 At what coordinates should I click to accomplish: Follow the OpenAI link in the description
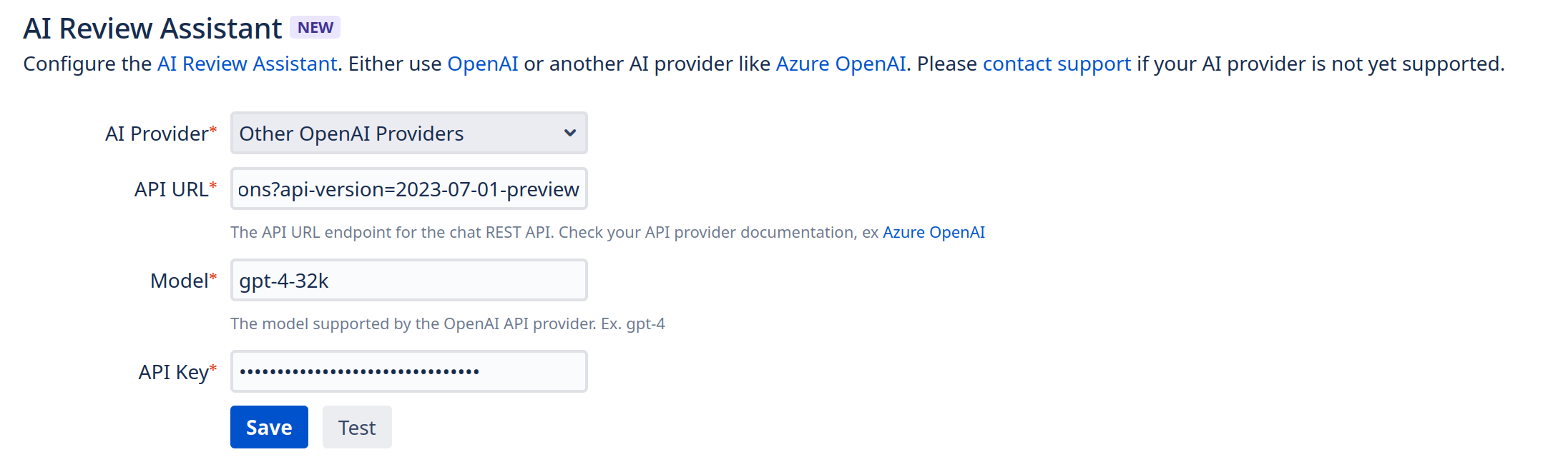pos(482,64)
